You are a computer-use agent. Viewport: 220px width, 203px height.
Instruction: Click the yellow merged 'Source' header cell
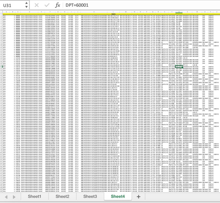(111, 14)
